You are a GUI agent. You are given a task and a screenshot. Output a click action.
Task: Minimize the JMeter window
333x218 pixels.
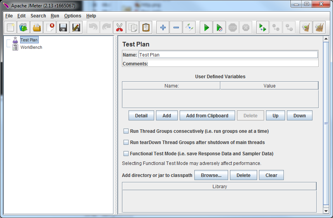coord(296,4)
